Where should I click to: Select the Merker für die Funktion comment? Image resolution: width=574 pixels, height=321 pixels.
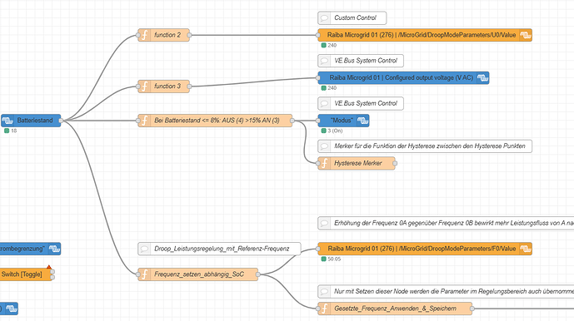point(425,146)
